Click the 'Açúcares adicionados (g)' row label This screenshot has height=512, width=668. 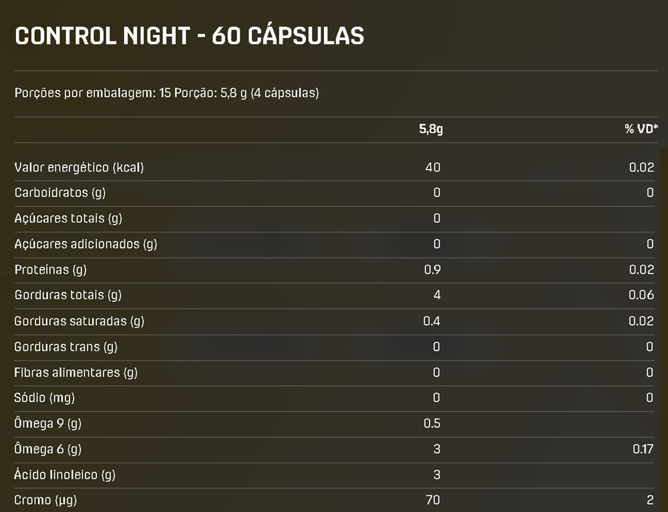pyautogui.click(x=86, y=244)
